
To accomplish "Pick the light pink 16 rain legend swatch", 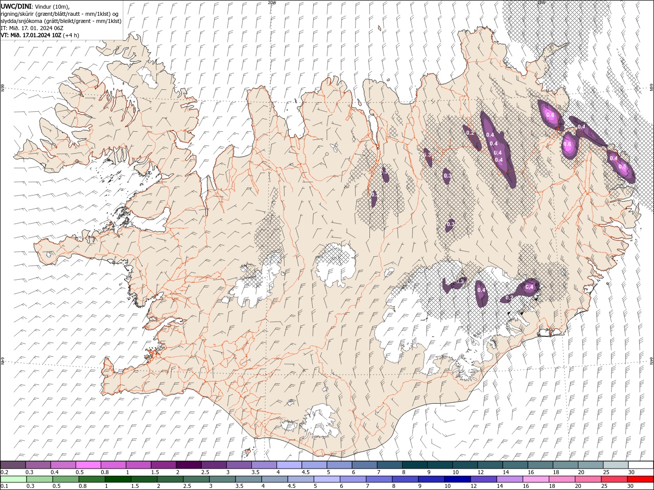I will coord(535,479).
